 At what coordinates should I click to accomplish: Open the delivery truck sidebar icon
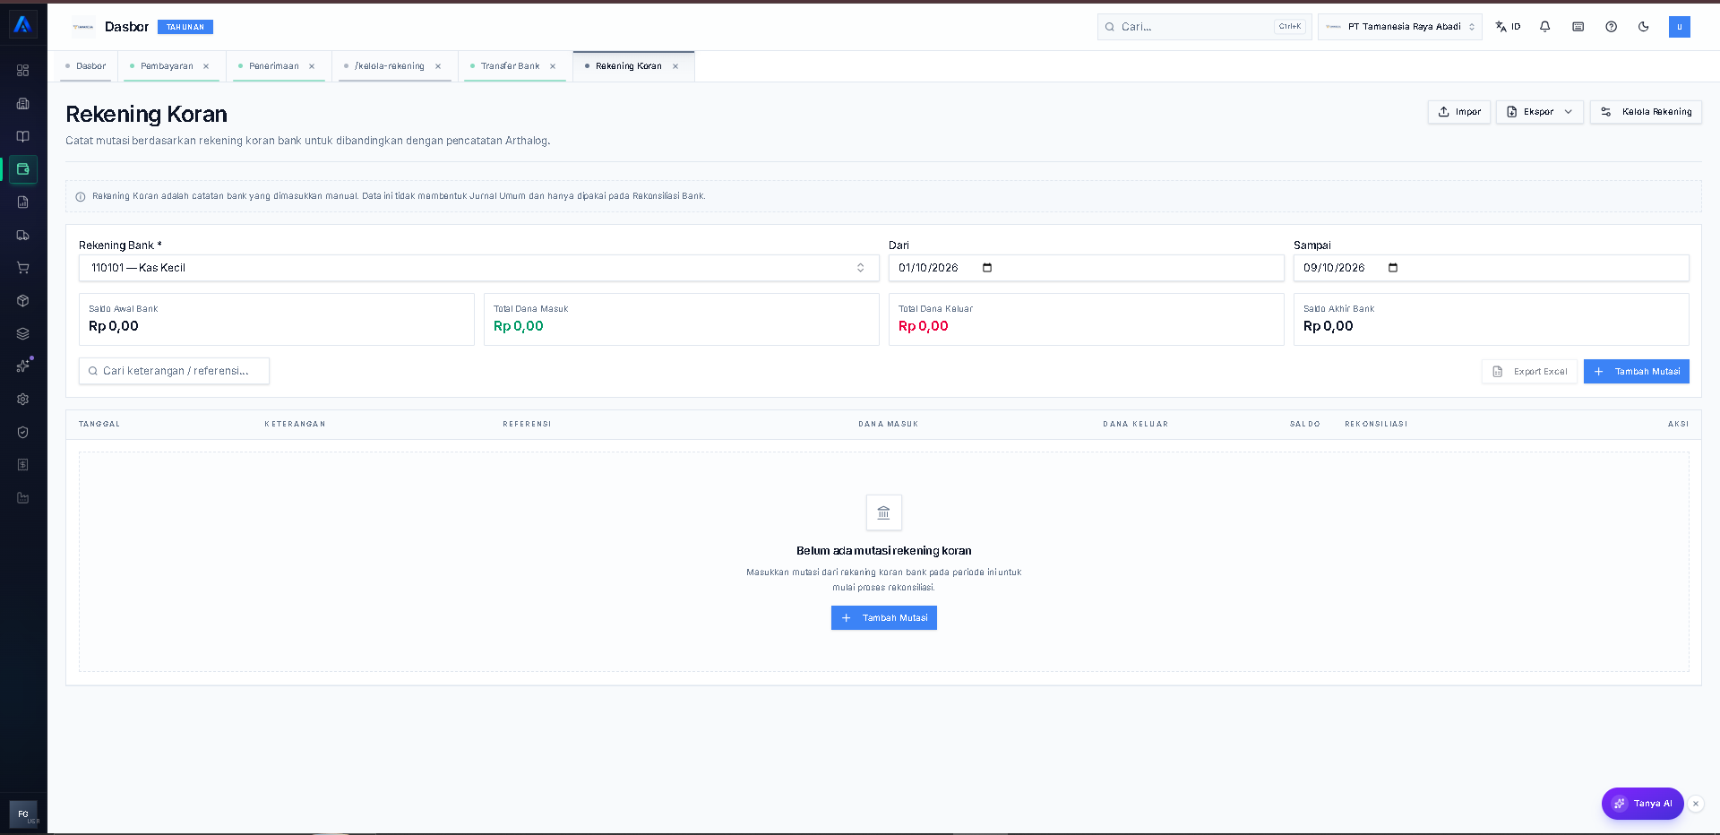click(23, 235)
